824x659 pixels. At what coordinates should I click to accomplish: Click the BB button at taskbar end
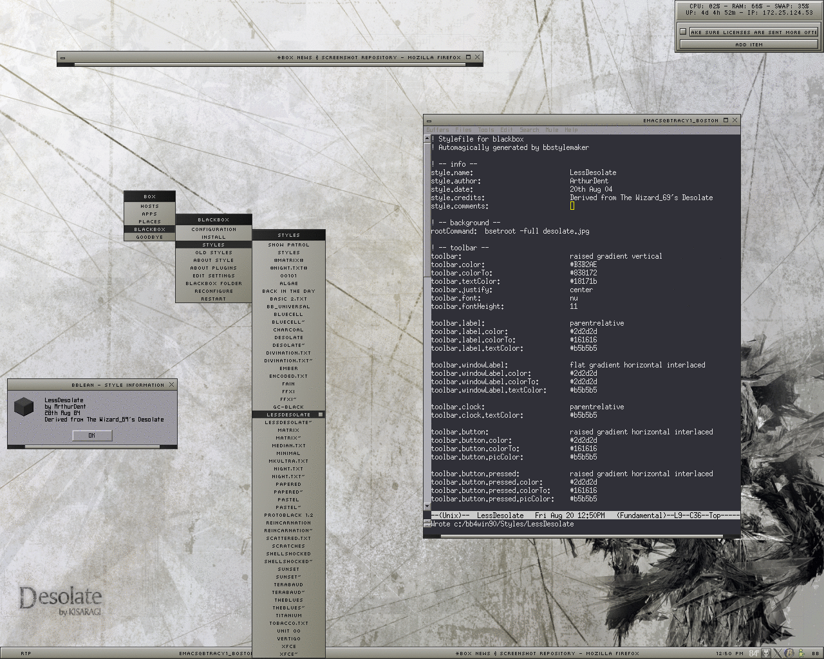[816, 653]
